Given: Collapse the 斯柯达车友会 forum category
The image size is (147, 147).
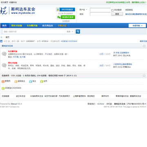Looking at the screenshot, I should coord(144,46).
